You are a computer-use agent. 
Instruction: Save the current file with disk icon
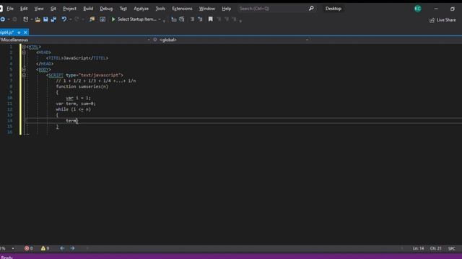45,19
